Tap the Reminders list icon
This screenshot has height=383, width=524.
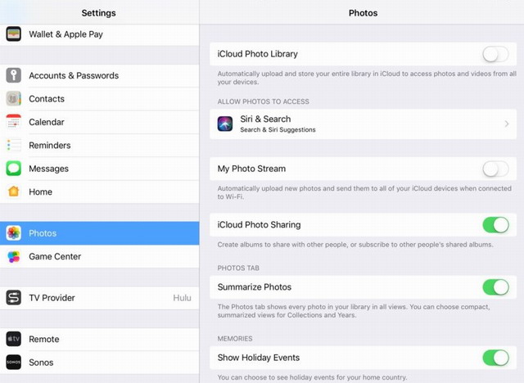tap(13, 145)
